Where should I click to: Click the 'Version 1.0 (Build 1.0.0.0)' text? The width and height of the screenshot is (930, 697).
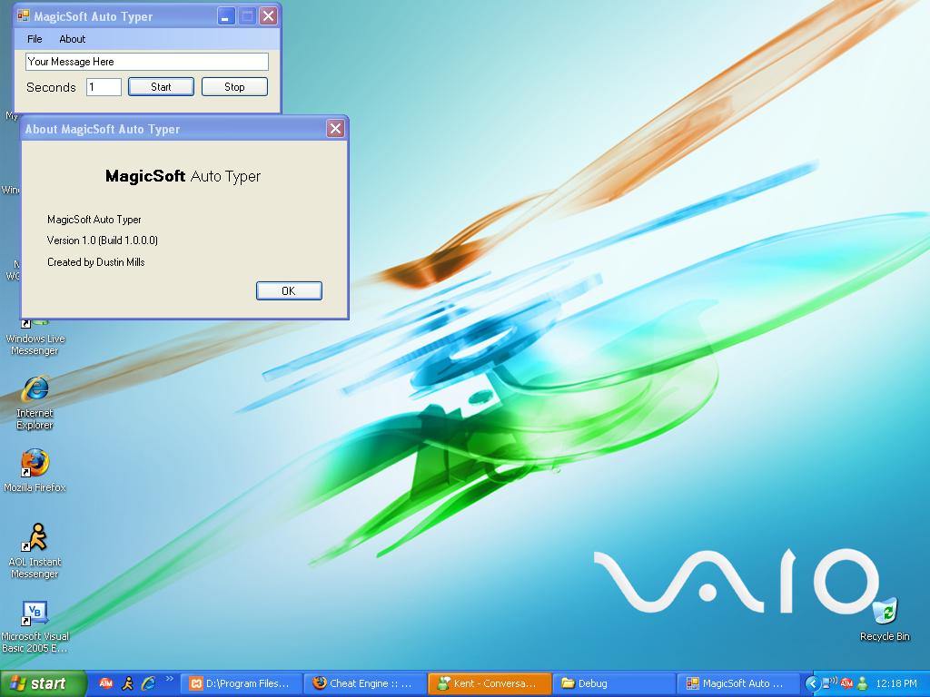[x=103, y=240]
